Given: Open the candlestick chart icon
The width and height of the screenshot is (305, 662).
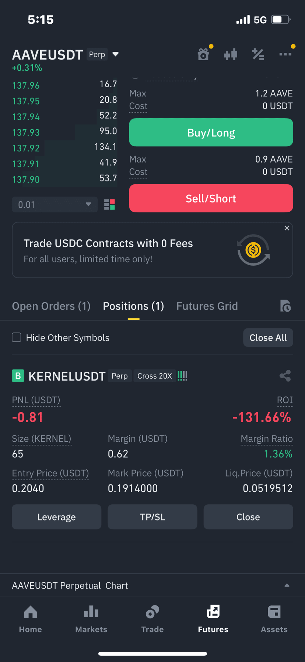Looking at the screenshot, I should (231, 55).
